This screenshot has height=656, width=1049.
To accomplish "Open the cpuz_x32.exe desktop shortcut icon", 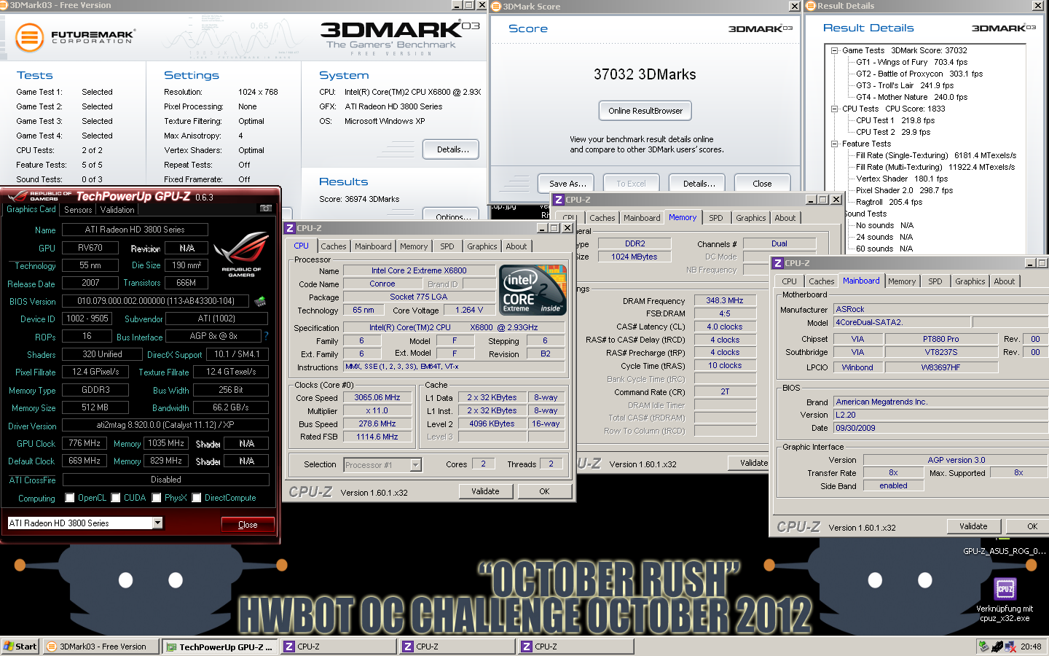I will (x=1005, y=588).
